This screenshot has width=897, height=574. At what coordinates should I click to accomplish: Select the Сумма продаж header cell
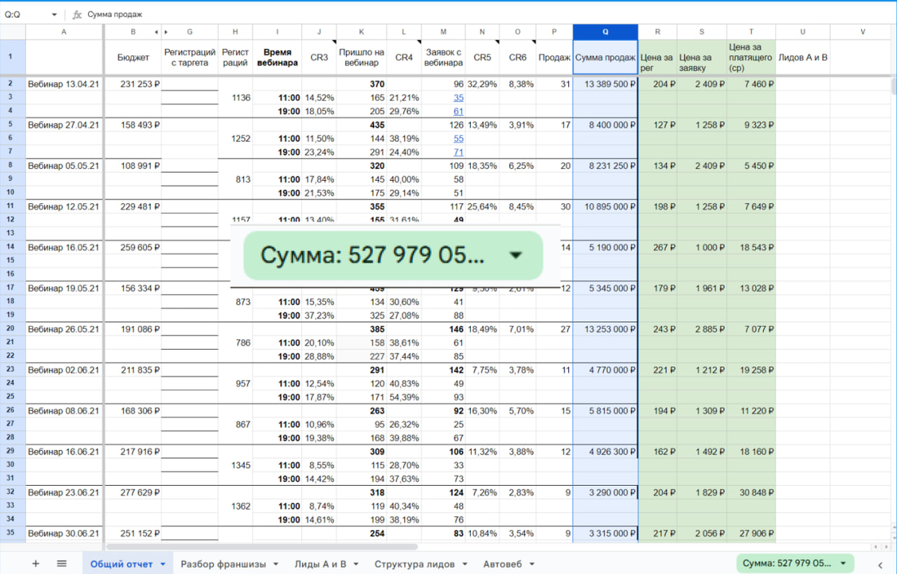[x=605, y=58]
